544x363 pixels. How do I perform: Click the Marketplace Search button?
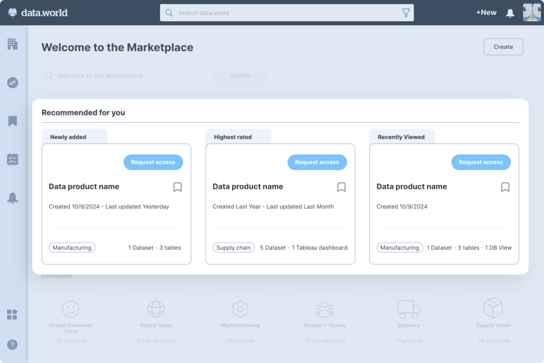[240, 75]
